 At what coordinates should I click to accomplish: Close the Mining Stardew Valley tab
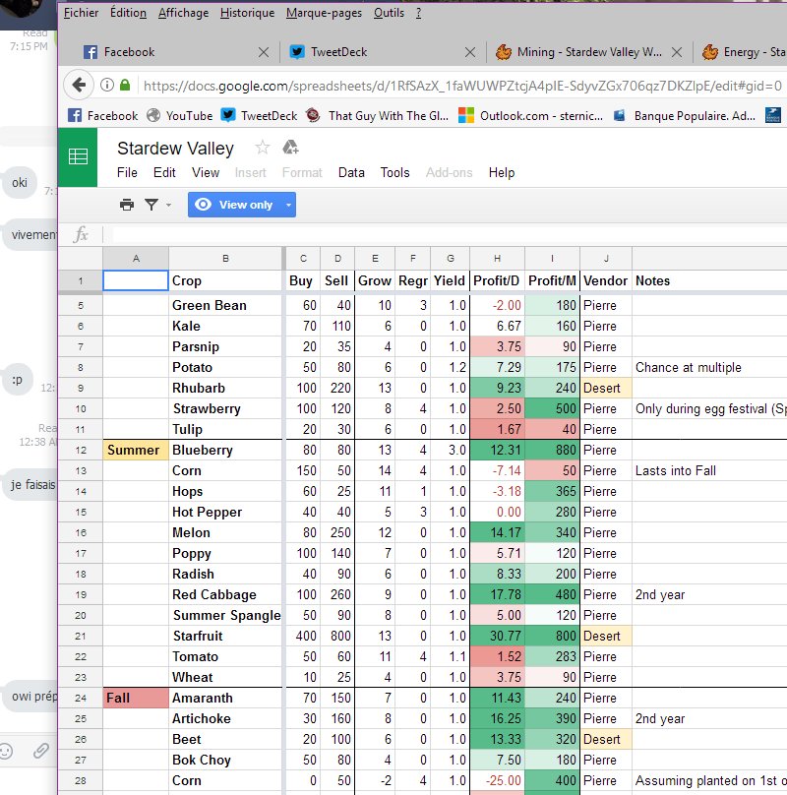(x=677, y=52)
